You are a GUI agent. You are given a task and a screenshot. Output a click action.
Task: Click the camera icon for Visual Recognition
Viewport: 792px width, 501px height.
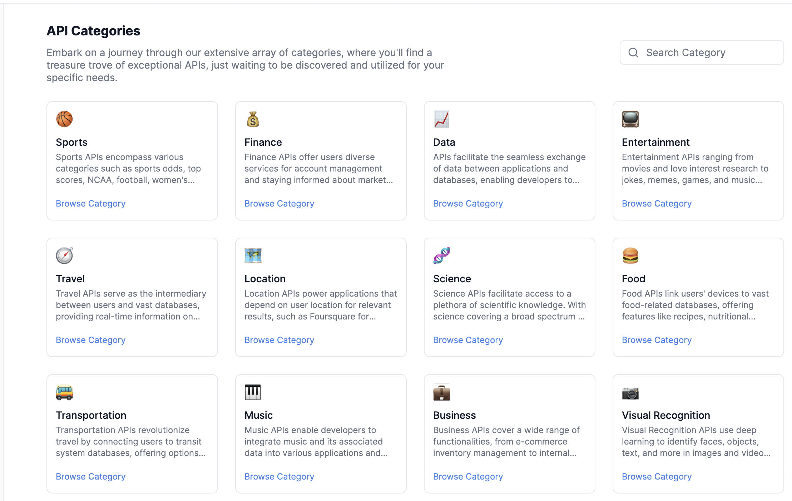click(x=630, y=393)
